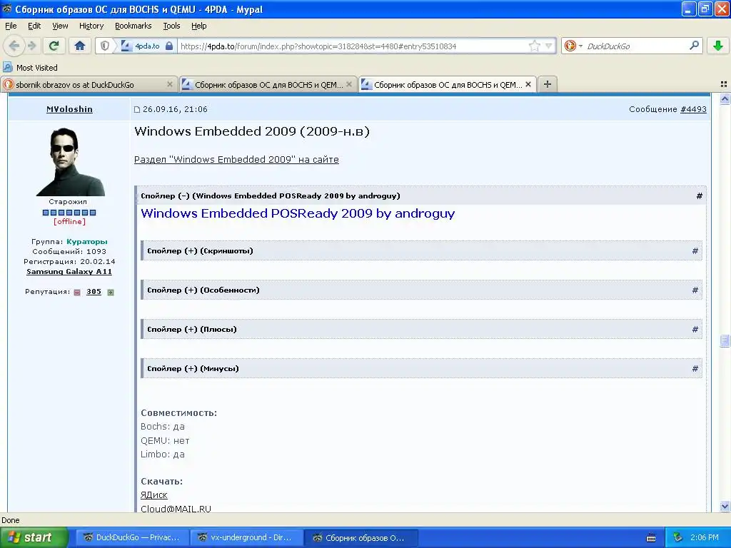Click MVoloshin's avatar image
The image size is (731, 548).
pyautogui.click(x=71, y=162)
